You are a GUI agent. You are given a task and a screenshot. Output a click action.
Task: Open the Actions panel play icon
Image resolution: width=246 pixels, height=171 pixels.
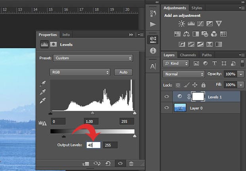[153, 24]
